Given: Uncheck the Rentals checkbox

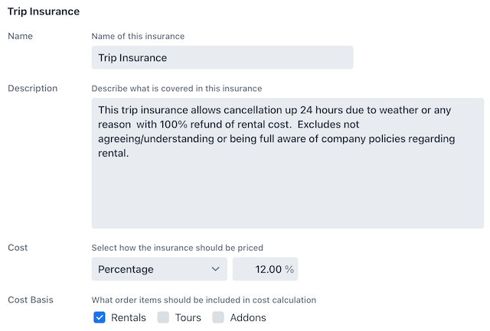Looking at the screenshot, I should [x=100, y=317].
